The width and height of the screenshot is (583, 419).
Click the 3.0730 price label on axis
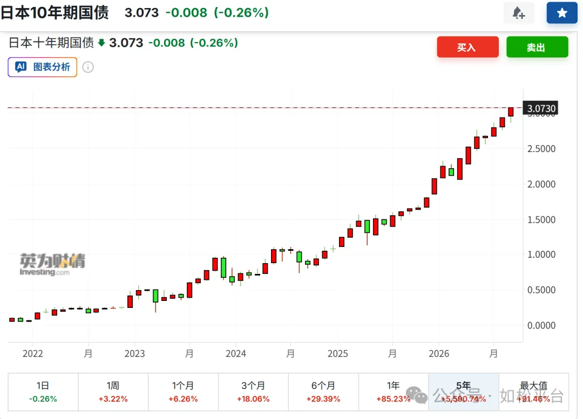pos(541,108)
